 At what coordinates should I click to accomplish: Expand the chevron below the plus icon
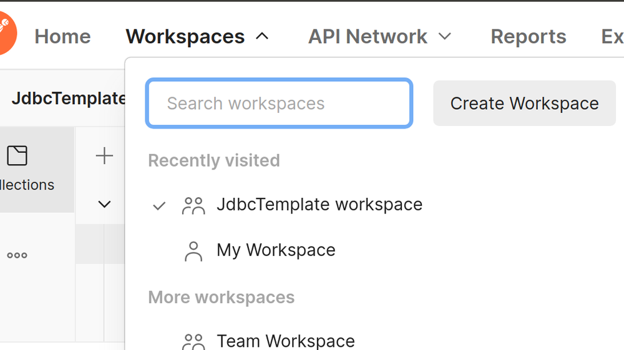[104, 204]
